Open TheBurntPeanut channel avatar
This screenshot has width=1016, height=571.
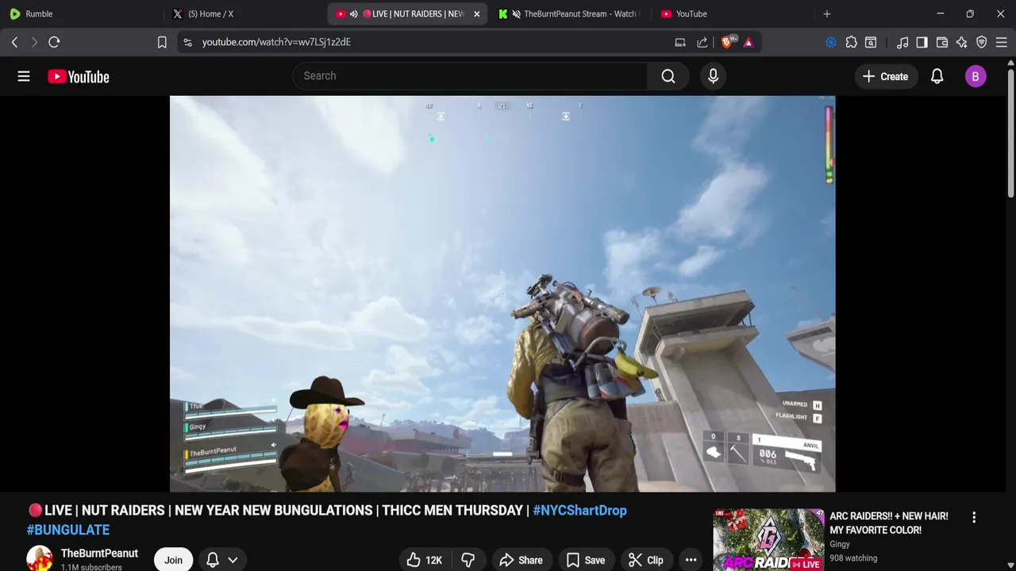click(40, 558)
